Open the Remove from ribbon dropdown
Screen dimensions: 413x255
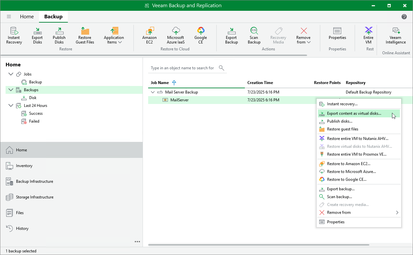tap(304, 35)
